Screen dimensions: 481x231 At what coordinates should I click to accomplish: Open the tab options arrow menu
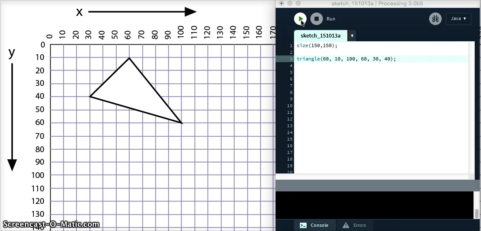352,36
